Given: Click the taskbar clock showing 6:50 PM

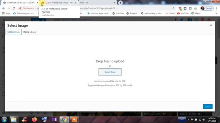Looking at the screenshot, I should (x=212, y=120).
